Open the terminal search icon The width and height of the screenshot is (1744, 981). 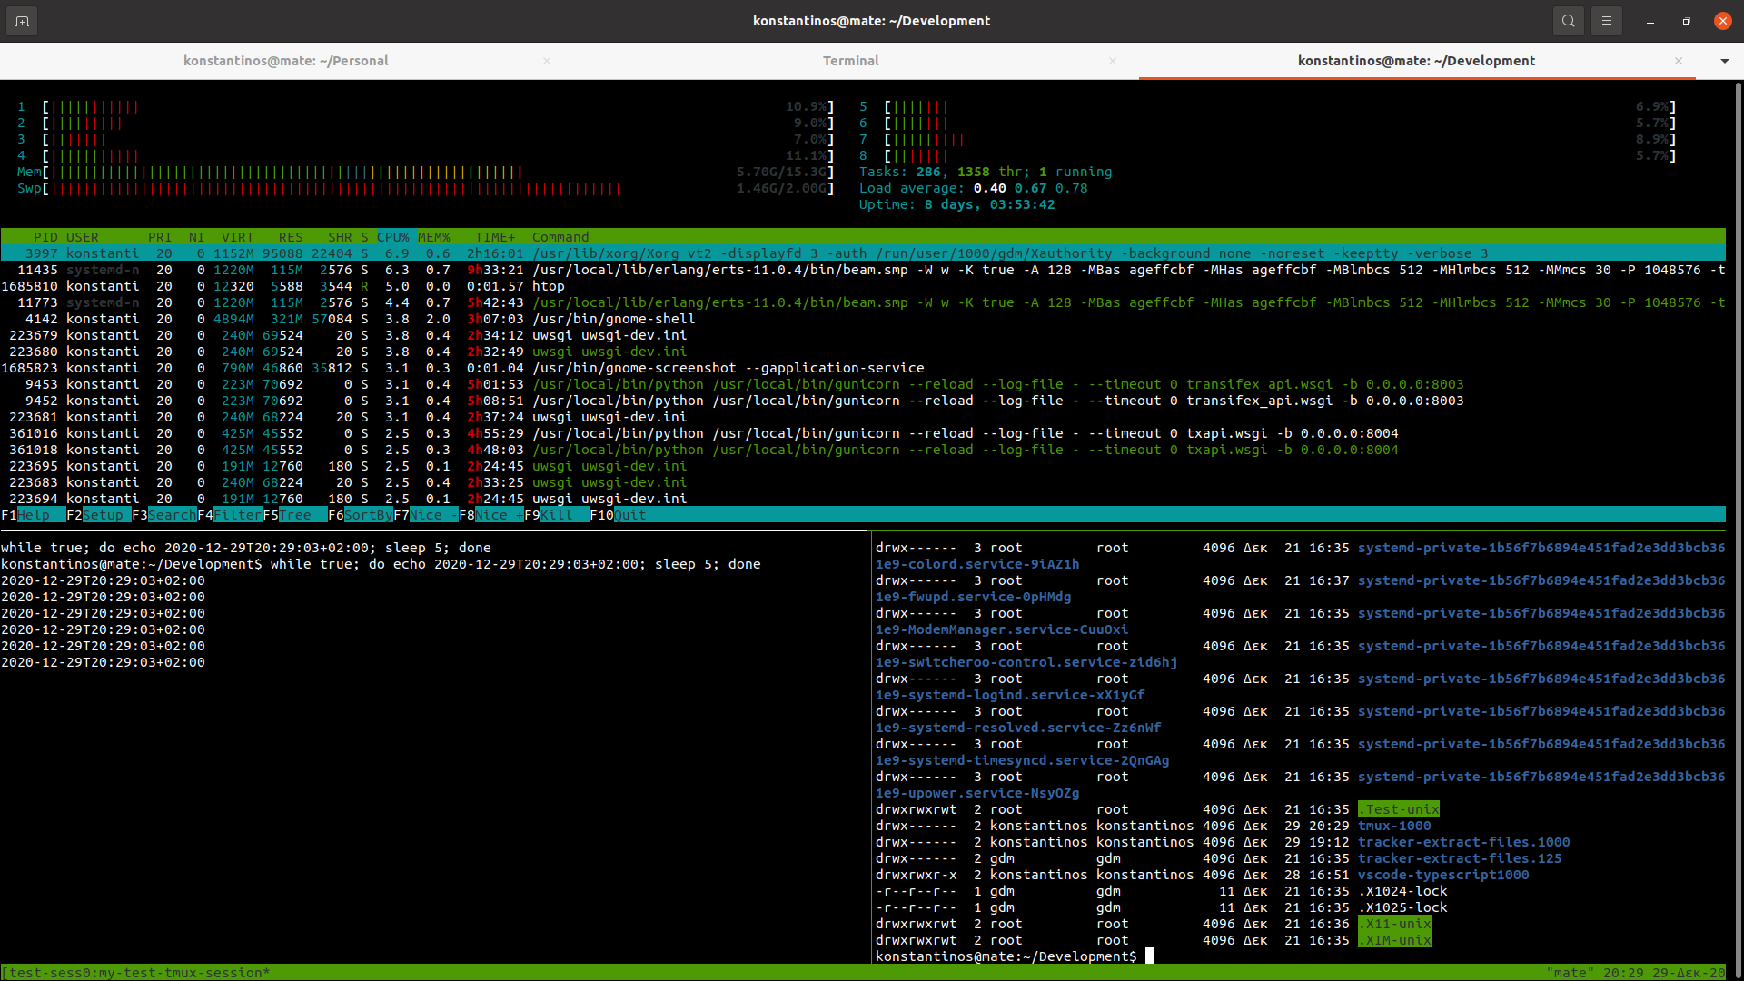[1568, 21]
